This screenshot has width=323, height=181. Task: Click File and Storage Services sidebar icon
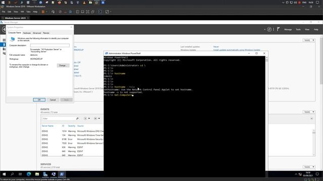tap(4, 53)
